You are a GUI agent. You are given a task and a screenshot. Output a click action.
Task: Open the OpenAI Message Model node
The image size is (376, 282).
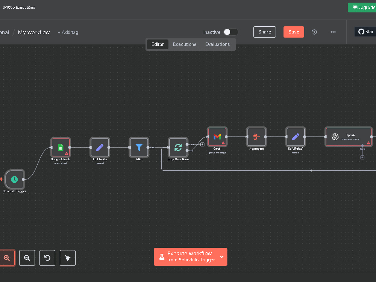pyautogui.click(x=348, y=136)
